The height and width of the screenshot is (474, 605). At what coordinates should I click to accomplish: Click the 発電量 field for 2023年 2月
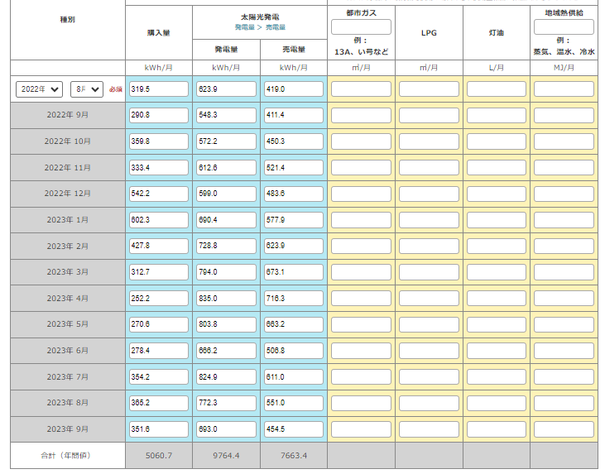(x=226, y=247)
